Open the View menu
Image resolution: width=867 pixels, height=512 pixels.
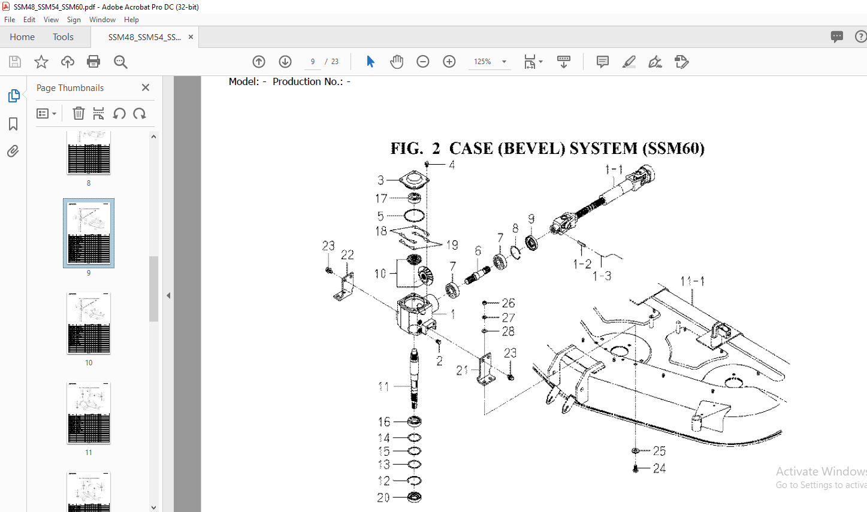[x=52, y=20]
